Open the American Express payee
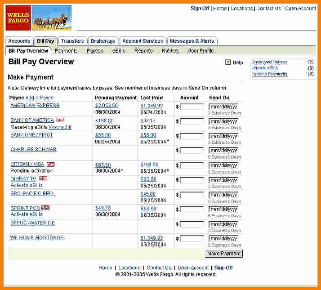This screenshot has width=321, height=290. pos(35,106)
